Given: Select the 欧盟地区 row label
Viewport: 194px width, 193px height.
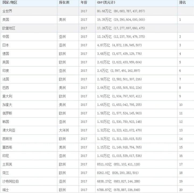Looking at the screenshot, I should (9, 28).
